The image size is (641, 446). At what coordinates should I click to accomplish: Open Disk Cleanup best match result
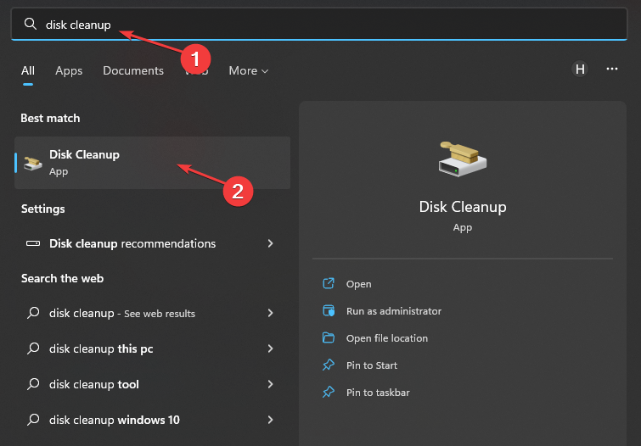[152, 163]
